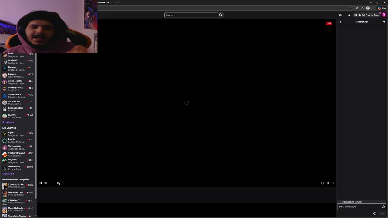The height and width of the screenshot is (218, 388).
Task: Click the Send a message field
Action: tap(359, 206)
